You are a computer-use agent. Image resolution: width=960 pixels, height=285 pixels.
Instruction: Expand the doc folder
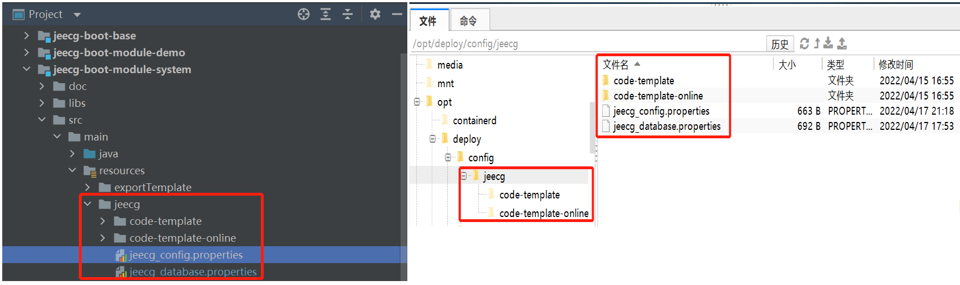pyautogui.click(x=42, y=86)
